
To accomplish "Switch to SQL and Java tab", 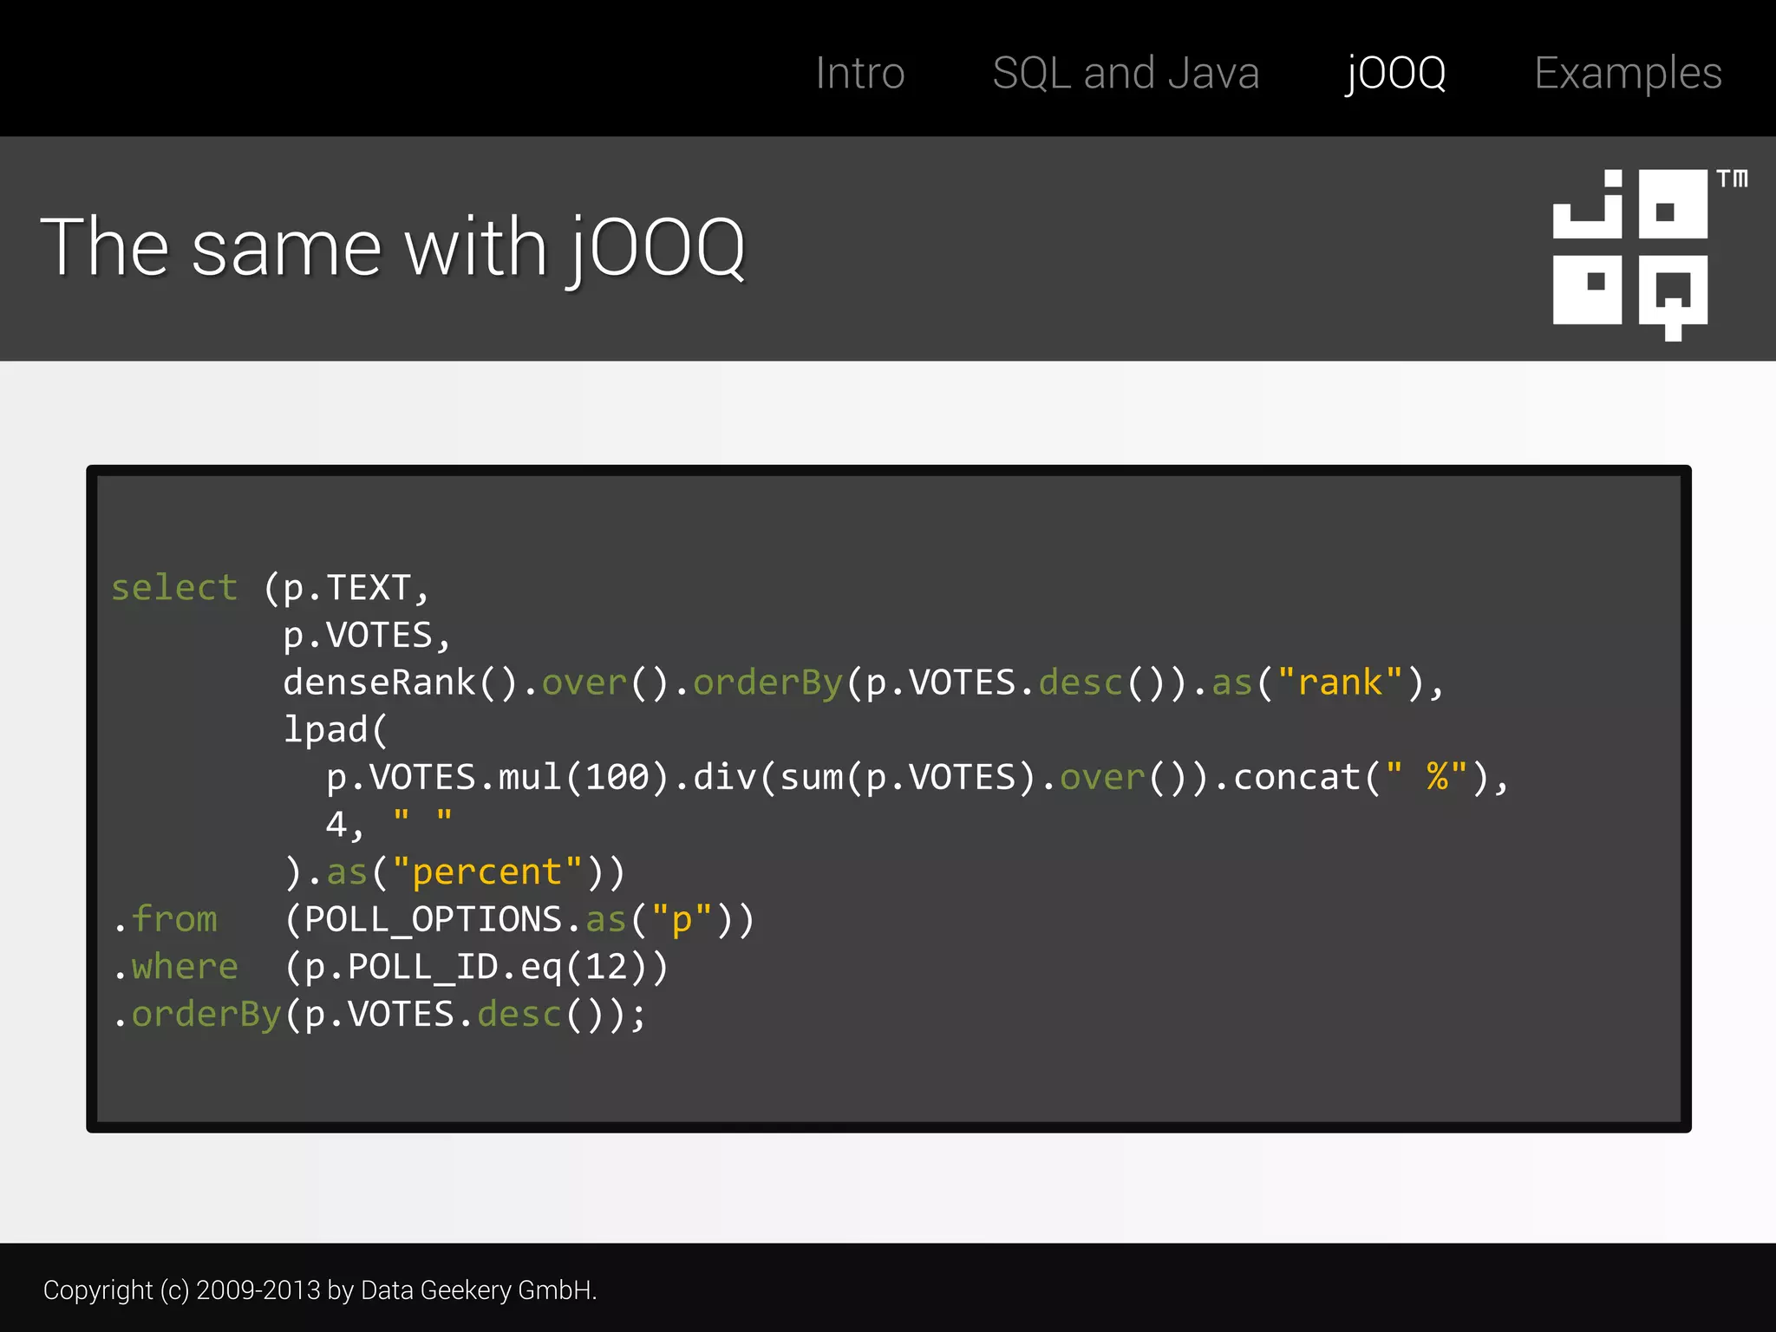I will click(1126, 73).
